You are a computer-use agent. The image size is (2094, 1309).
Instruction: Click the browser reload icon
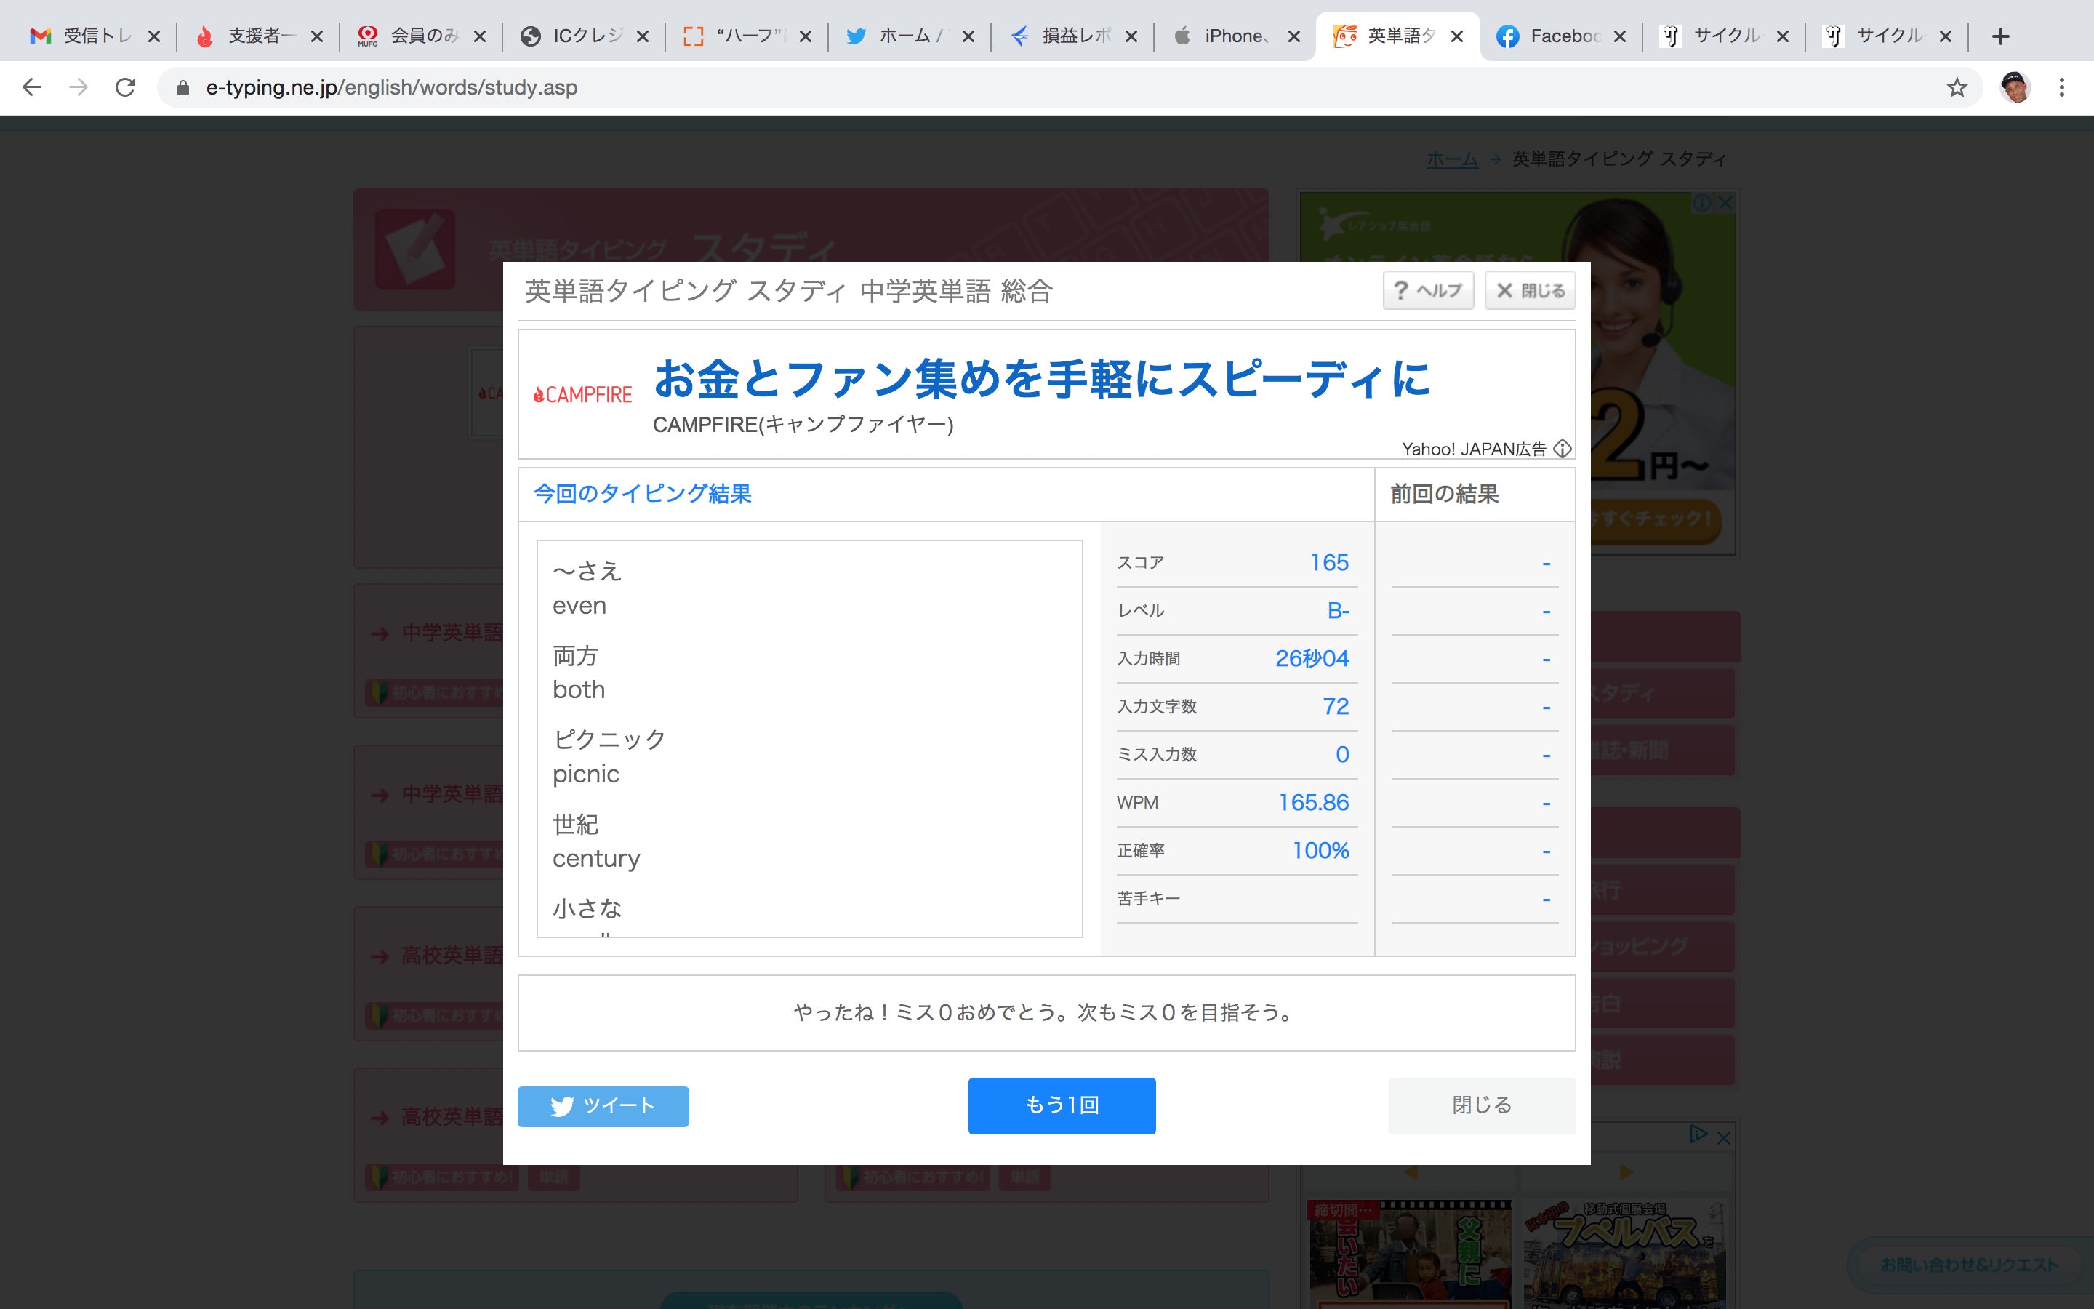[x=126, y=87]
